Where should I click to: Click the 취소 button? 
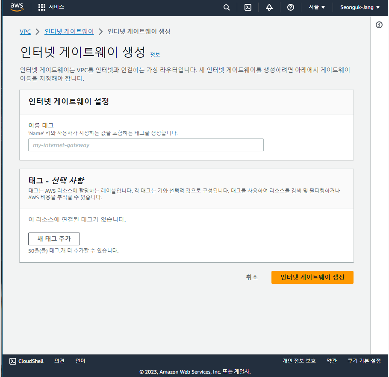252,277
